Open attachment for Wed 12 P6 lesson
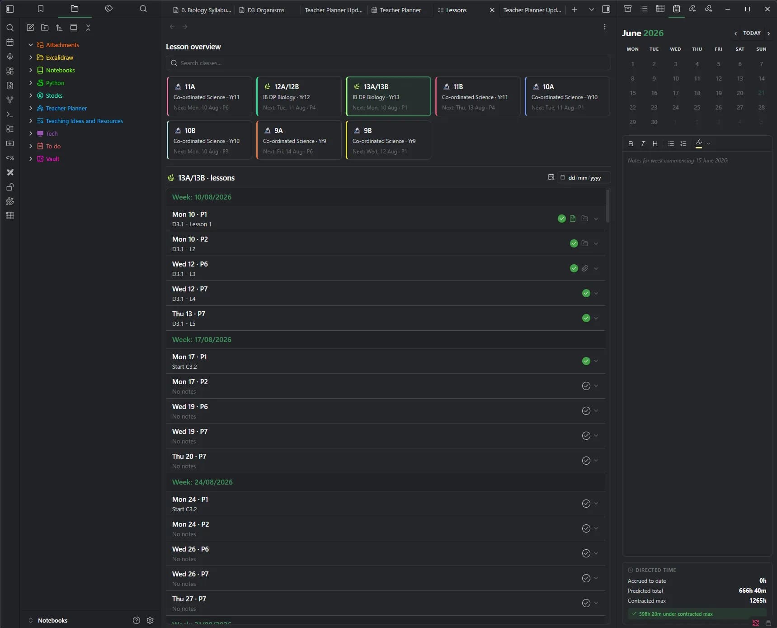 click(x=585, y=268)
